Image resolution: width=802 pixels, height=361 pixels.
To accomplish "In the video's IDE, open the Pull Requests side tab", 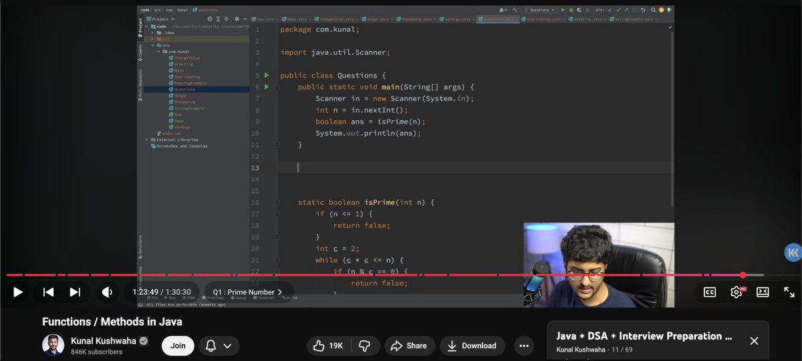I will pos(140,85).
